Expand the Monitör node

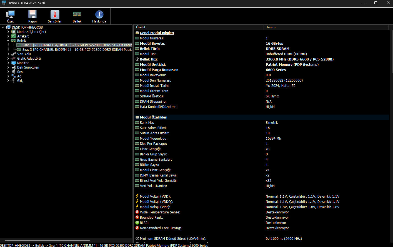coord(8,63)
